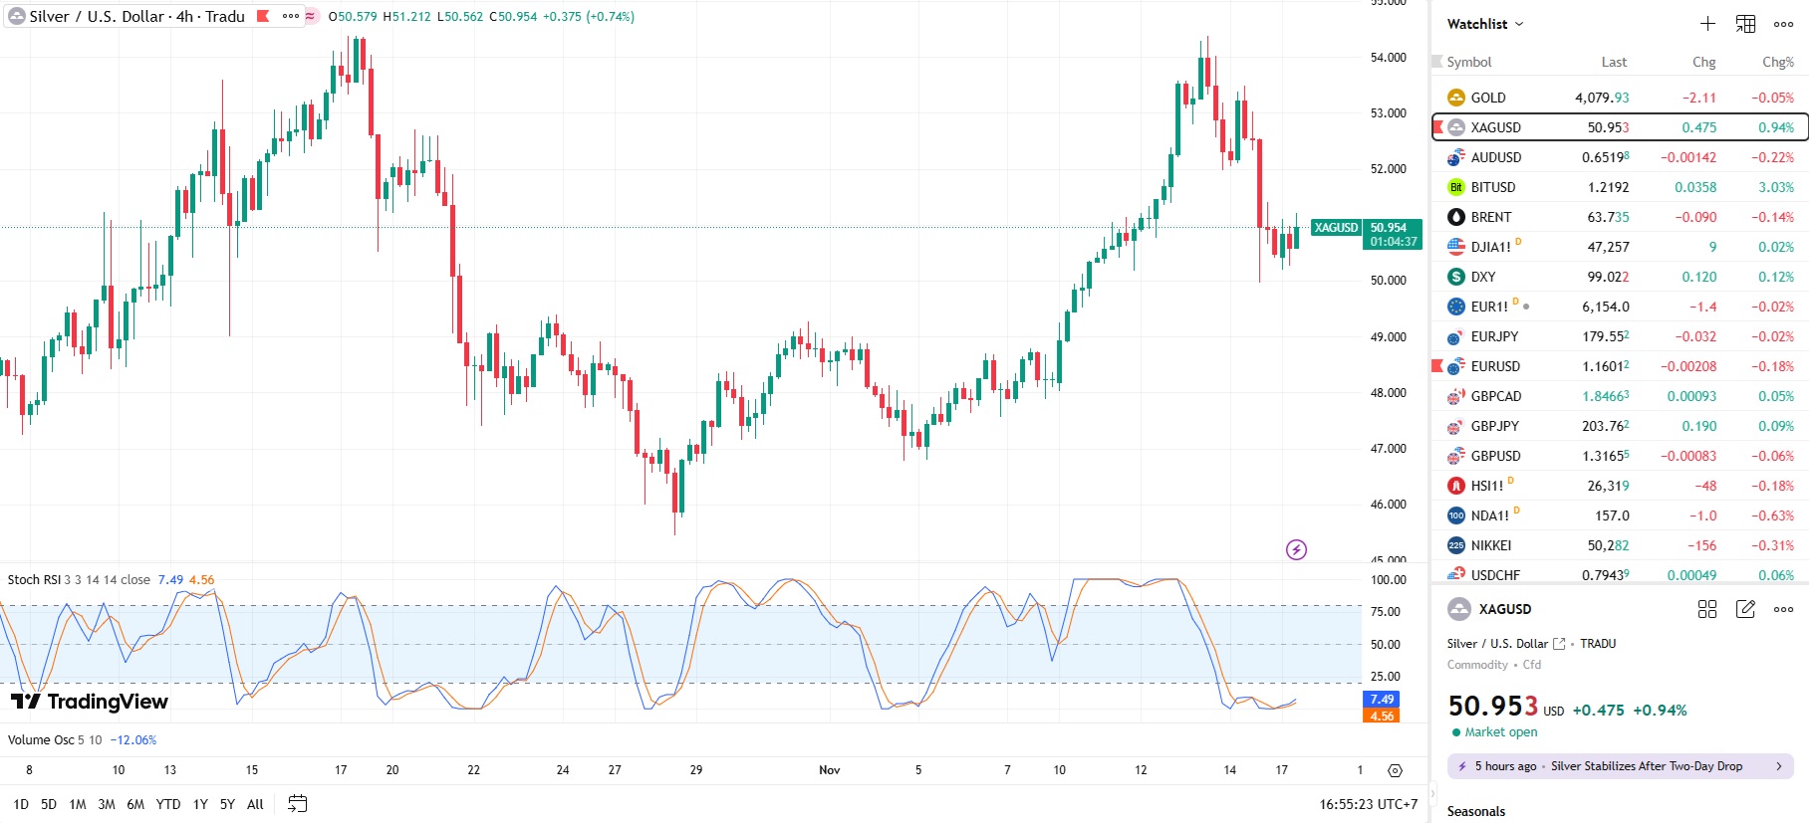1809x823 pixels.
Task: Open chart settings gear on the time axis
Action: pos(1395,770)
